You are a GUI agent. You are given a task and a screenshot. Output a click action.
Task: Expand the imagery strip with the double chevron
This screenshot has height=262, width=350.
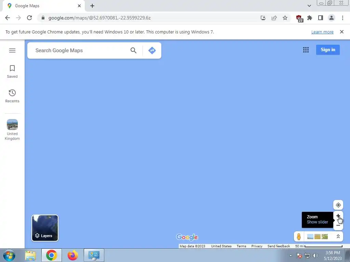(x=338, y=236)
